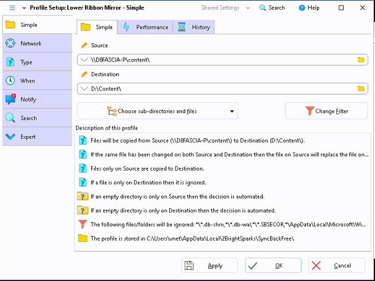This screenshot has width=375, height=281.
Task: Switch to the History tab
Action: [194, 27]
